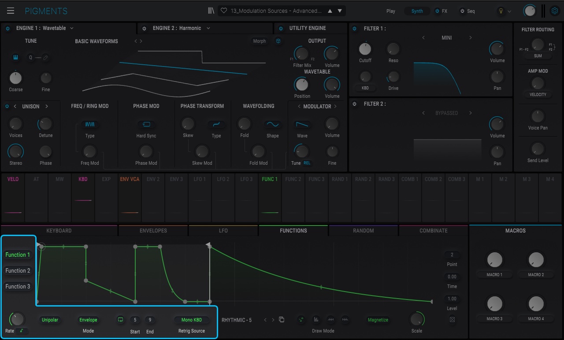Click the Play view button
The image size is (564, 340).
(391, 11)
